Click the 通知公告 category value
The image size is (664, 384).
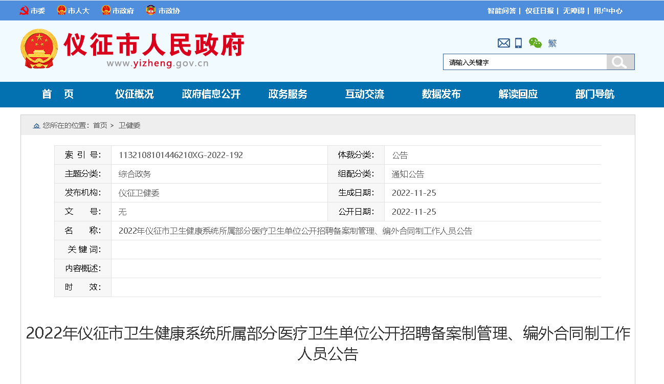[408, 174]
